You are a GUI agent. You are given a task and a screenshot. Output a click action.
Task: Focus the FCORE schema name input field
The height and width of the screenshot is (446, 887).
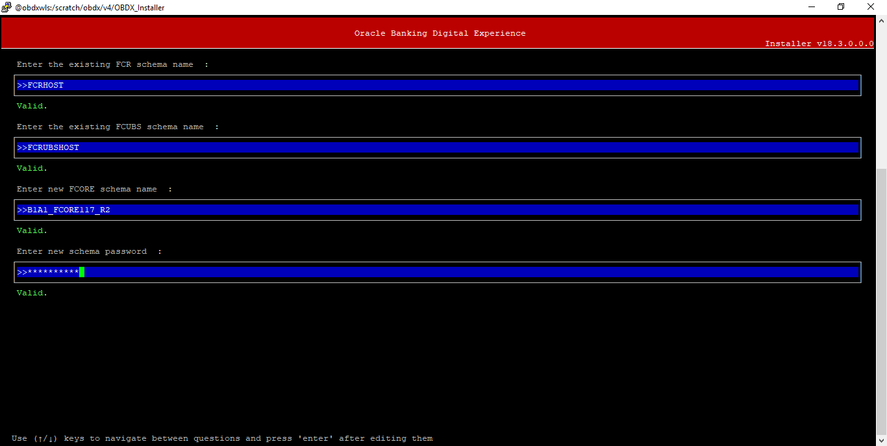(437, 210)
